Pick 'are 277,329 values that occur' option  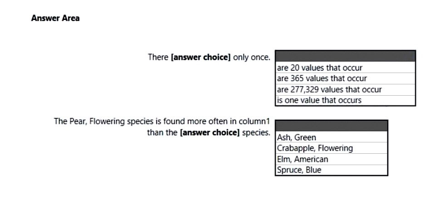coord(346,89)
